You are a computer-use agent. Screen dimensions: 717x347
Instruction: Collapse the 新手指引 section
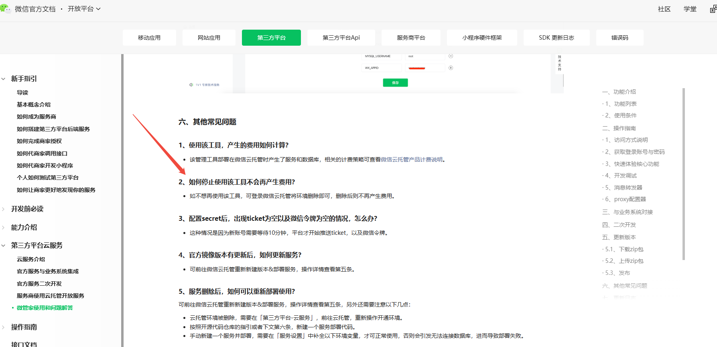coord(3,79)
